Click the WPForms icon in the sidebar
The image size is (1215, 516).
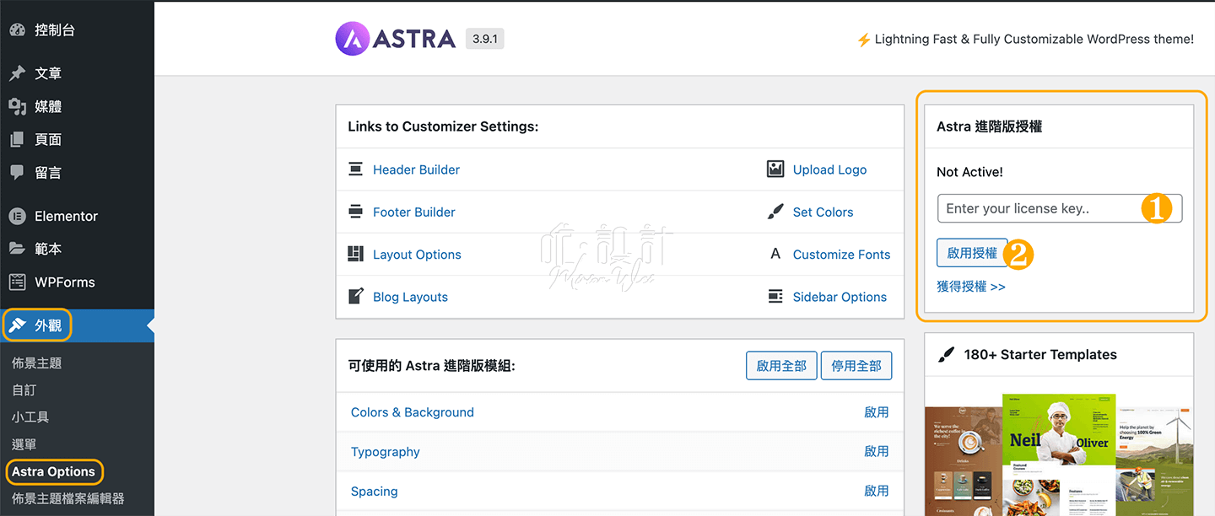[18, 282]
